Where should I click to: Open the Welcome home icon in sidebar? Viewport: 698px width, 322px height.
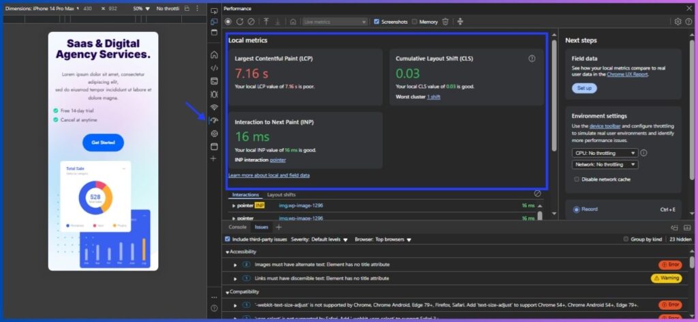pos(214,55)
